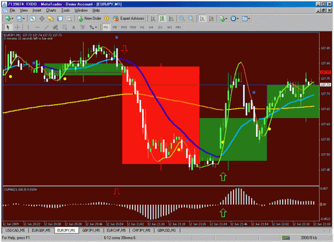
Task: Select the Fibonacci Retracement tool
Action: [65, 27]
